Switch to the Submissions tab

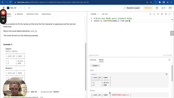coord(46,14)
